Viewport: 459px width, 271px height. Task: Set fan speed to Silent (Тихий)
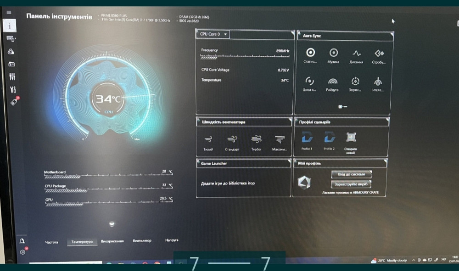pos(208,139)
